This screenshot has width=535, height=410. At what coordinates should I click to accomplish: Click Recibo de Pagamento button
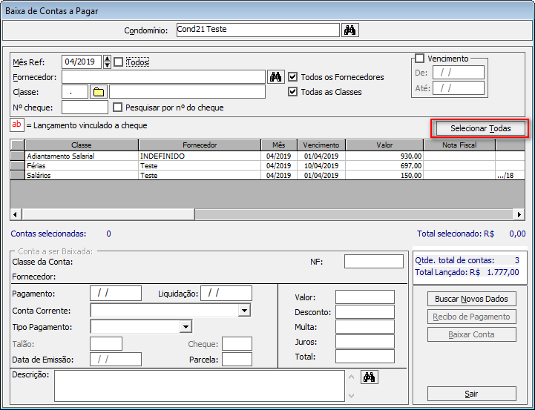471,317
